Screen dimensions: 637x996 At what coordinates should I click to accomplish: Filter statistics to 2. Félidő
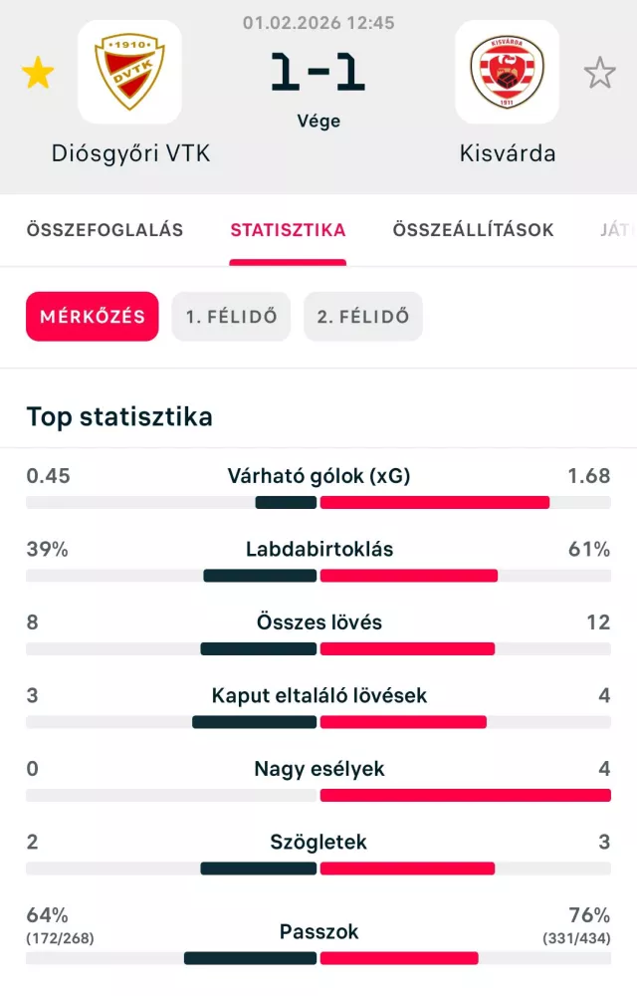tap(363, 317)
